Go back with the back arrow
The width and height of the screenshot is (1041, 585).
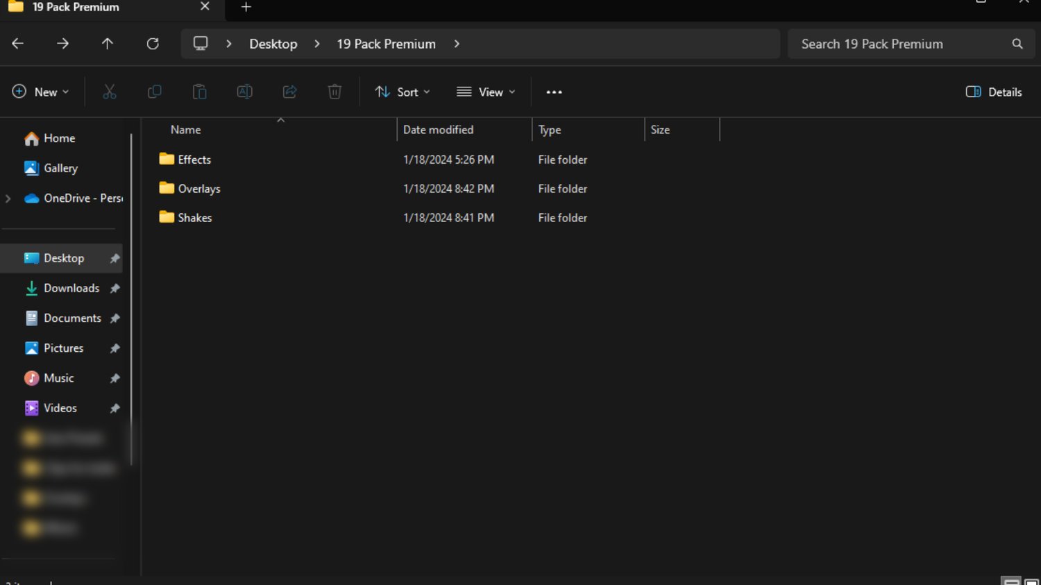coord(18,44)
